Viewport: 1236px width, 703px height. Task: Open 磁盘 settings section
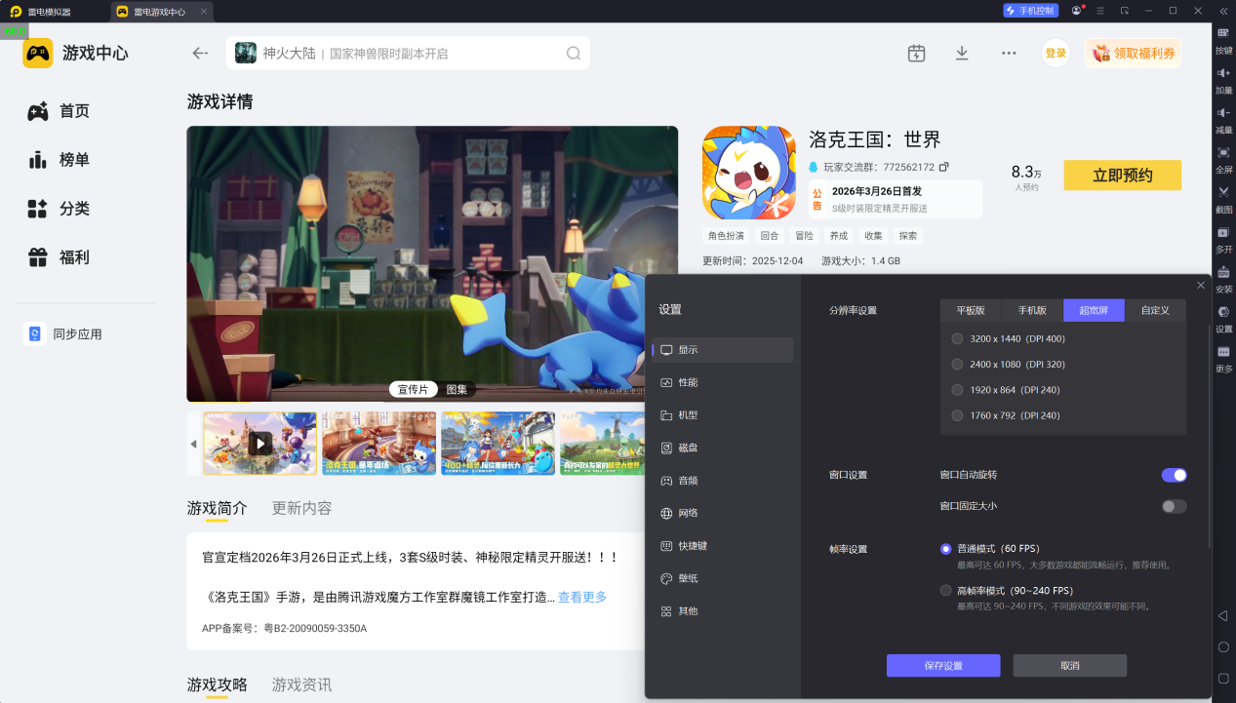point(723,448)
